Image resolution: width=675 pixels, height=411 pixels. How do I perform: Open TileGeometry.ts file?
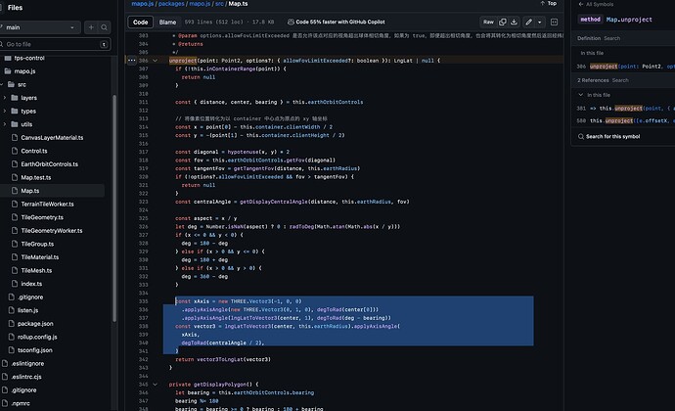pos(42,217)
